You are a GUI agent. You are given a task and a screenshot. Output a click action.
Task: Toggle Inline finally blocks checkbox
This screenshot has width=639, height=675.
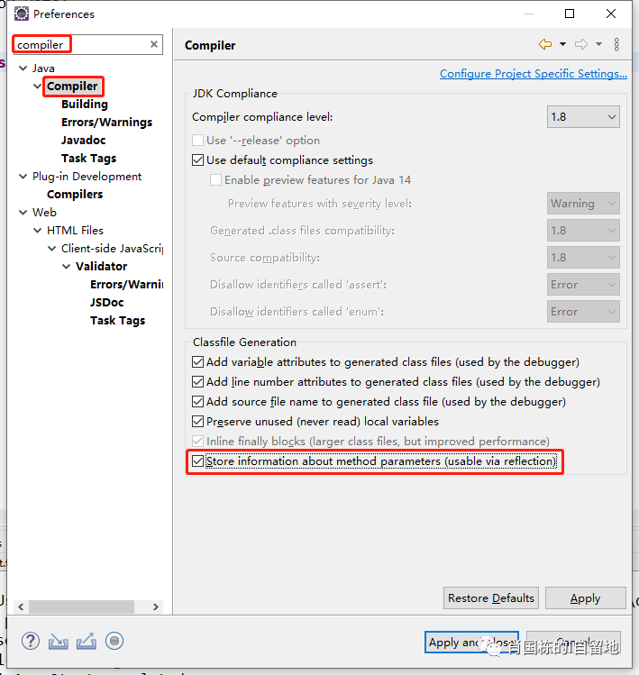197,442
